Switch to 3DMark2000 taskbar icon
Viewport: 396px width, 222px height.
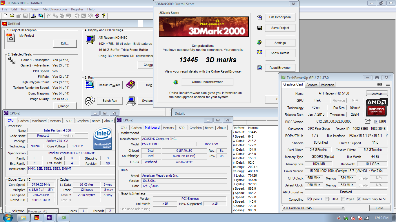click(x=37, y=218)
